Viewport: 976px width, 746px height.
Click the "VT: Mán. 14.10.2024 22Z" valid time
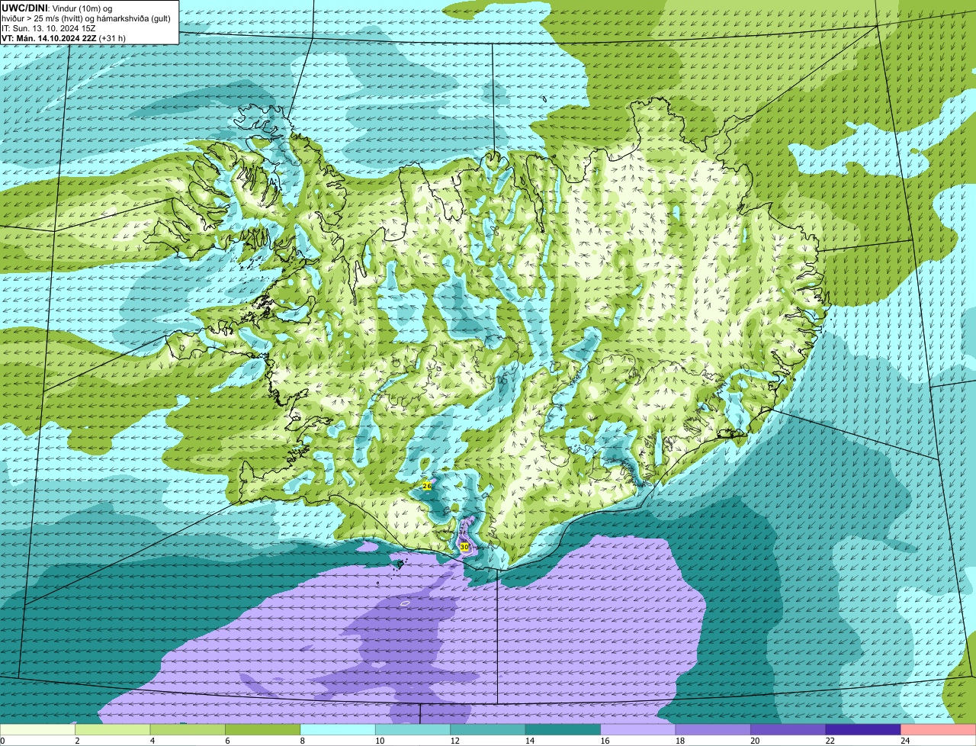pyautogui.click(x=49, y=38)
